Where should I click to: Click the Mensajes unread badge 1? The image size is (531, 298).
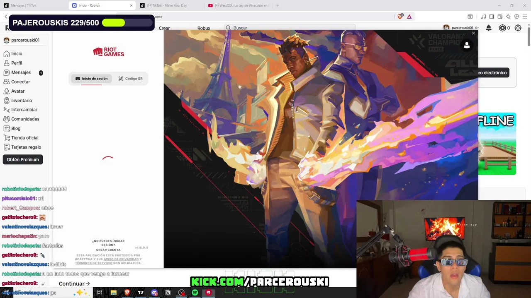pyautogui.click(x=41, y=73)
